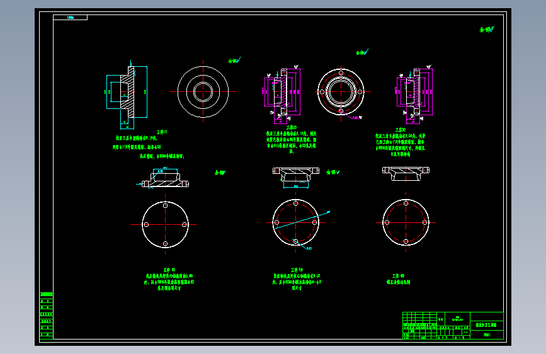Select the bottom-left flange side view with cyan dimension

coord(164,178)
